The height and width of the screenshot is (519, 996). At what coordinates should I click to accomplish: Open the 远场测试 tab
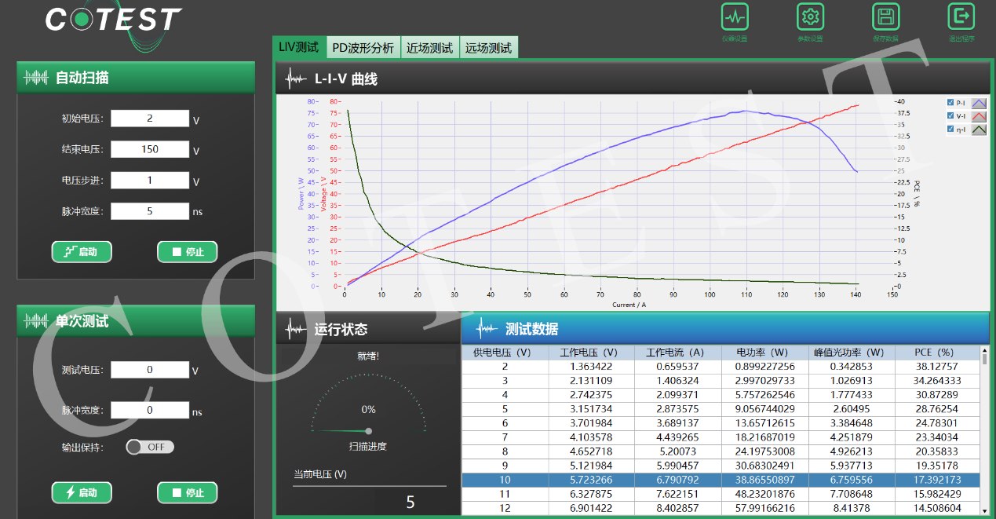tap(488, 48)
